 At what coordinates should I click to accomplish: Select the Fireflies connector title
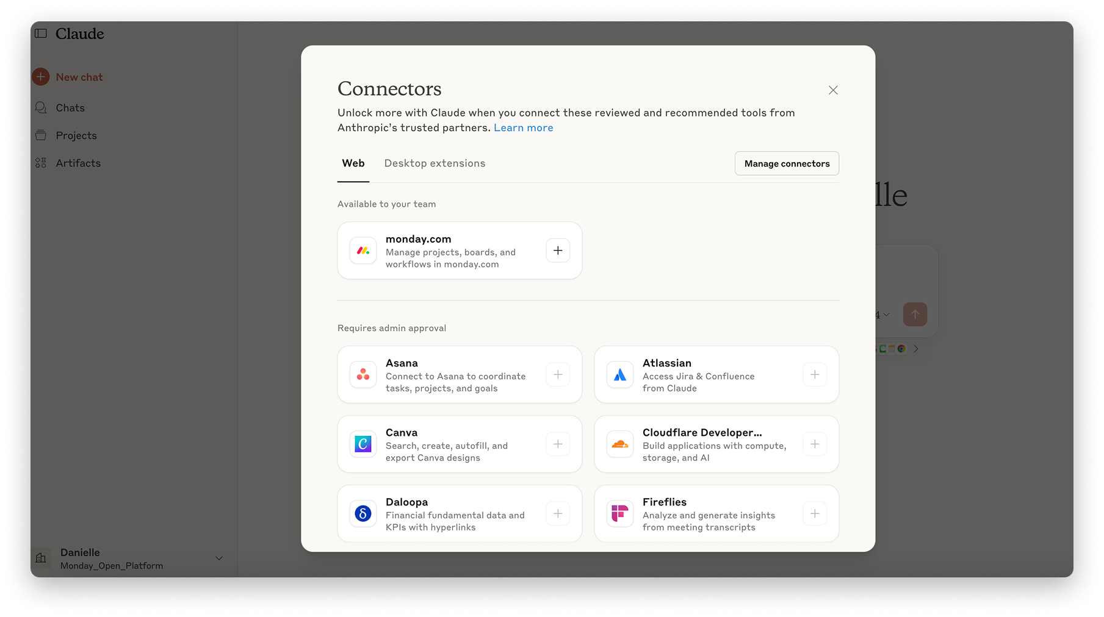click(665, 502)
